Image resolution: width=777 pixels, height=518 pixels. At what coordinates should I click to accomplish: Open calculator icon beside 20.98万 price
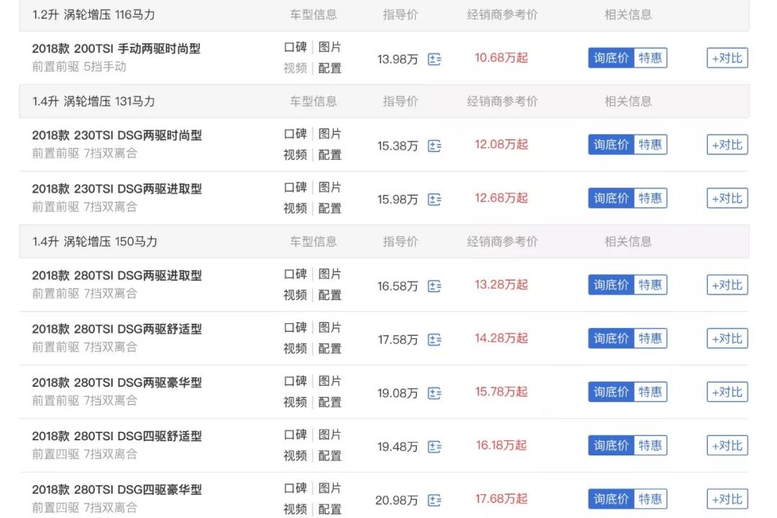coord(433,500)
